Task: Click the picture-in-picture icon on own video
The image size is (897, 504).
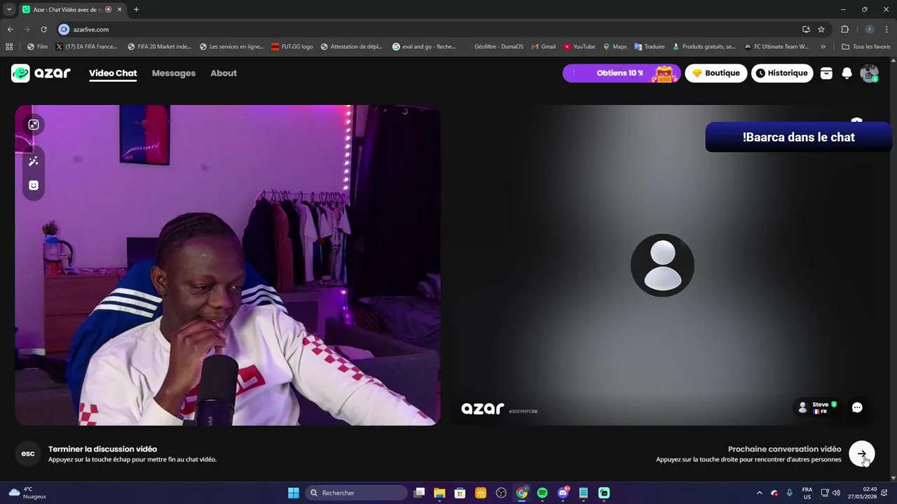Action: [34, 125]
